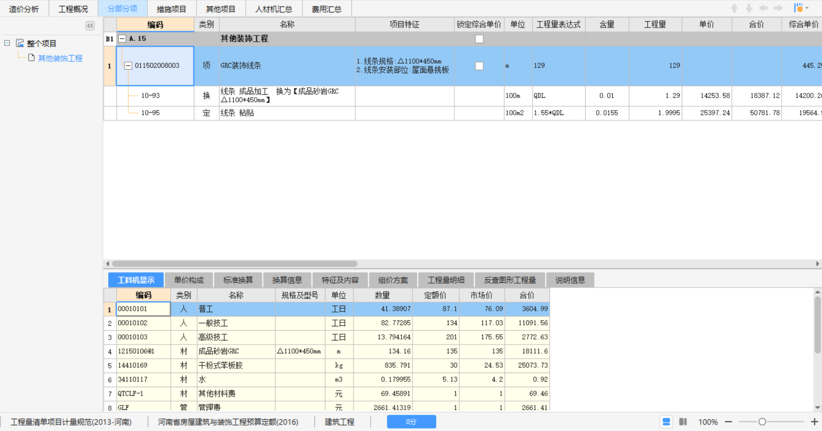822x431 pixels.
Task: Click the left arrow promote icon
Action: coord(763,8)
